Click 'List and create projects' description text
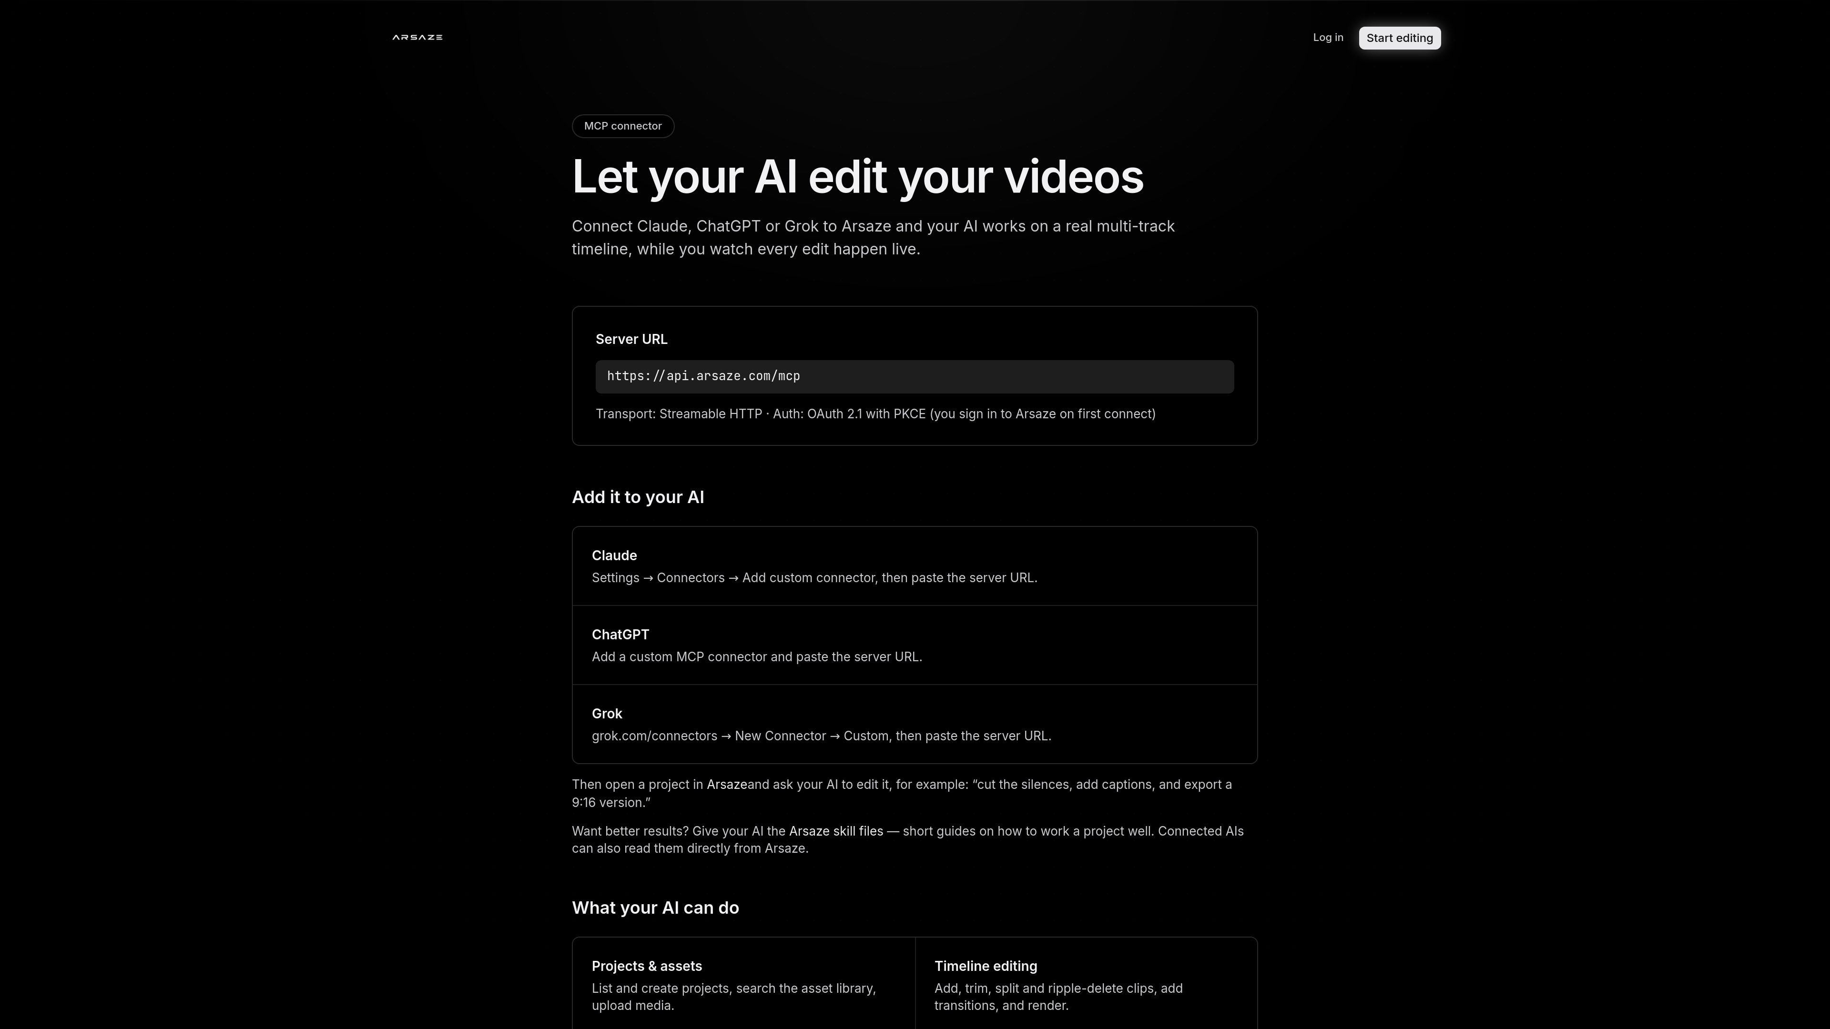The width and height of the screenshot is (1830, 1029). click(x=734, y=997)
